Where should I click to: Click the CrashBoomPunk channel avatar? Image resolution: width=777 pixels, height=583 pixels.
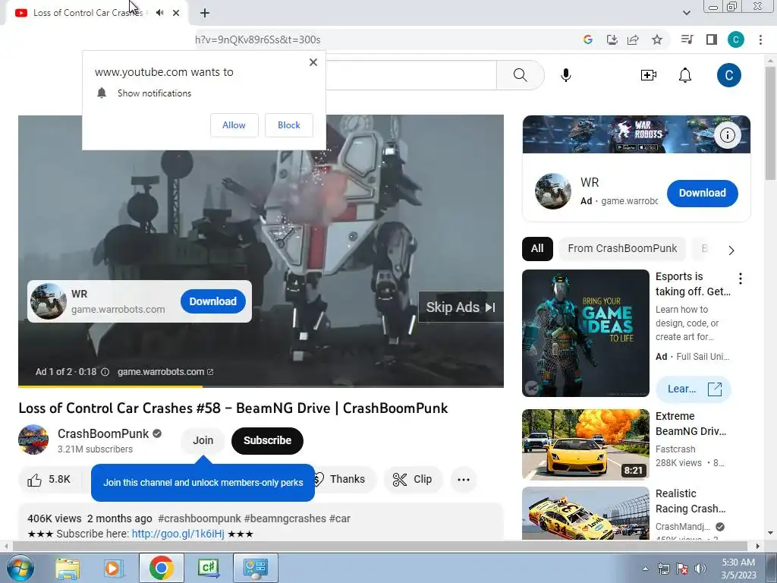(33, 440)
